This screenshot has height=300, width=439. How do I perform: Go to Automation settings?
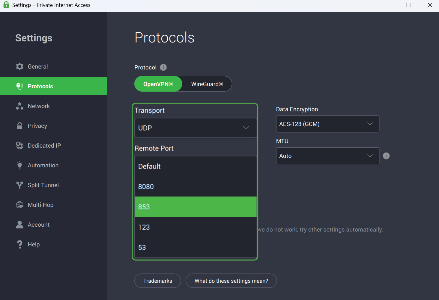pos(54,165)
